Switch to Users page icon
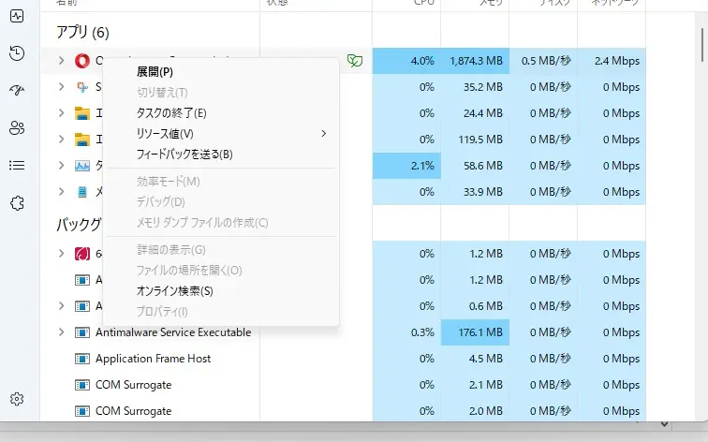 (16, 128)
